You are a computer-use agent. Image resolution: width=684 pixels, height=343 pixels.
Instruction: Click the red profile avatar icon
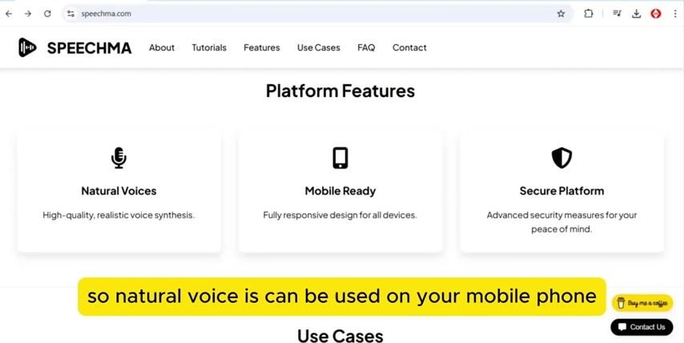point(656,14)
